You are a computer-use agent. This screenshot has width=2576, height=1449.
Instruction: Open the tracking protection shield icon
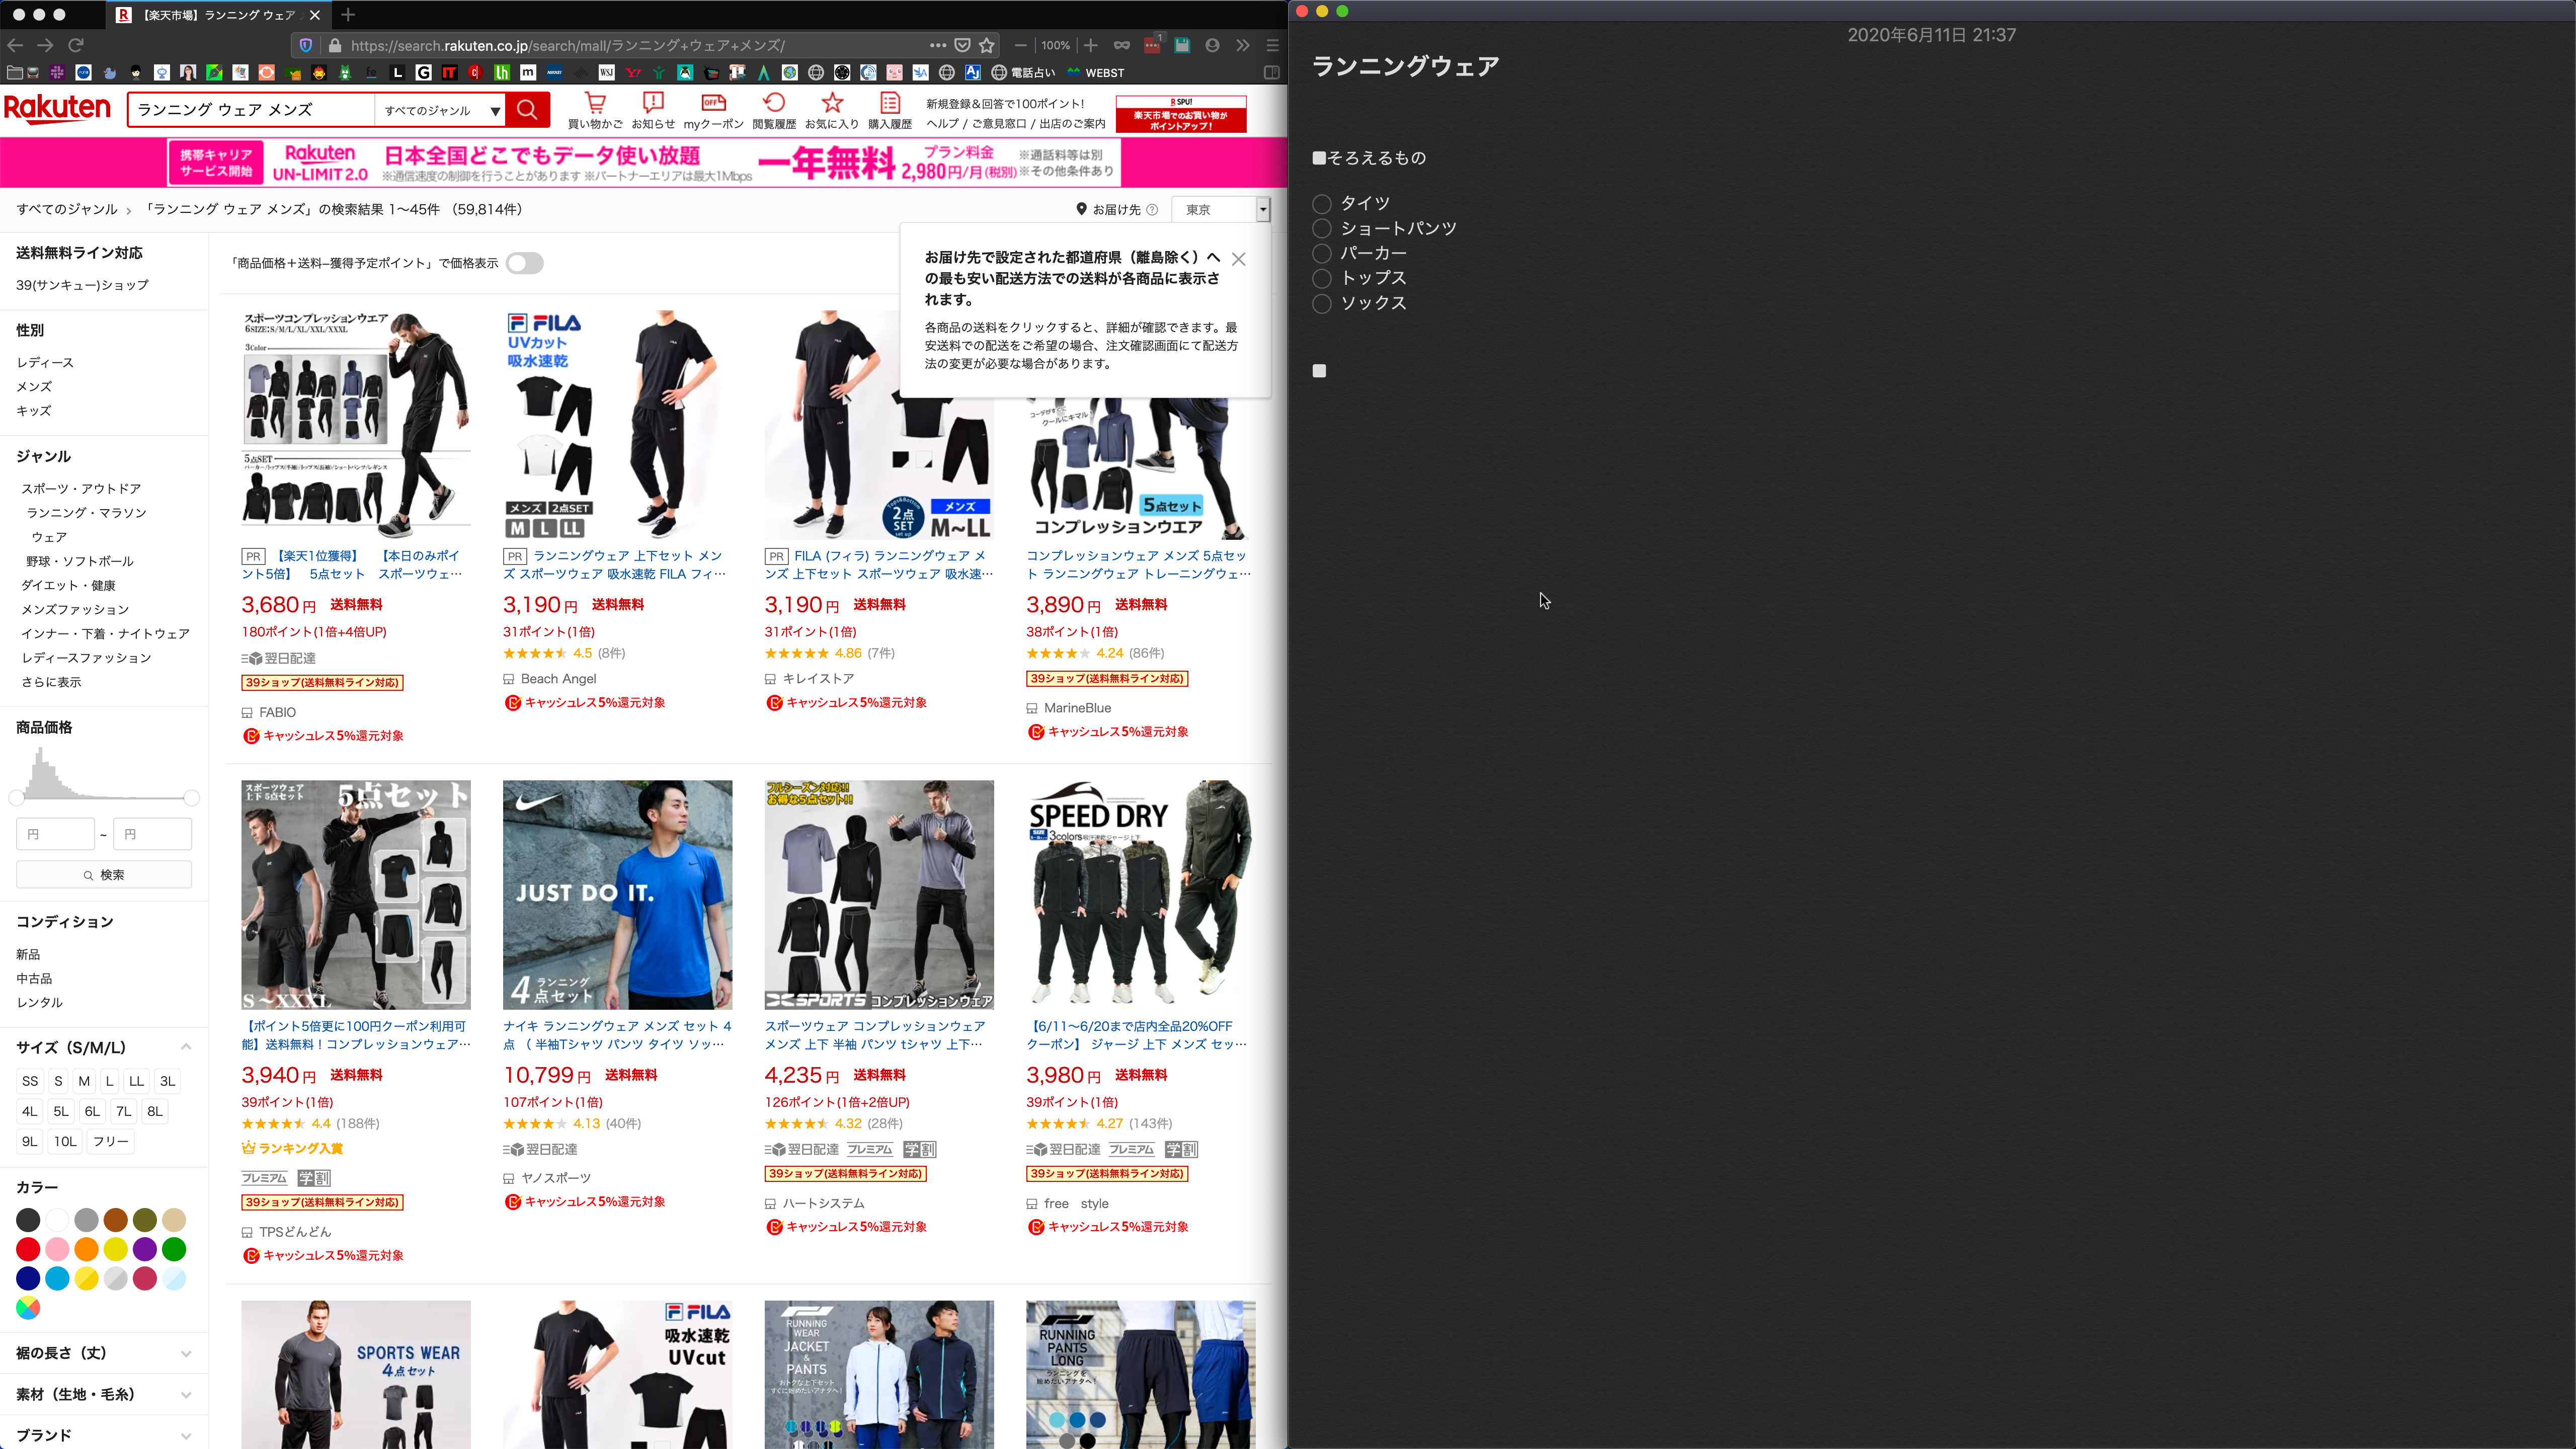(x=306, y=45)
